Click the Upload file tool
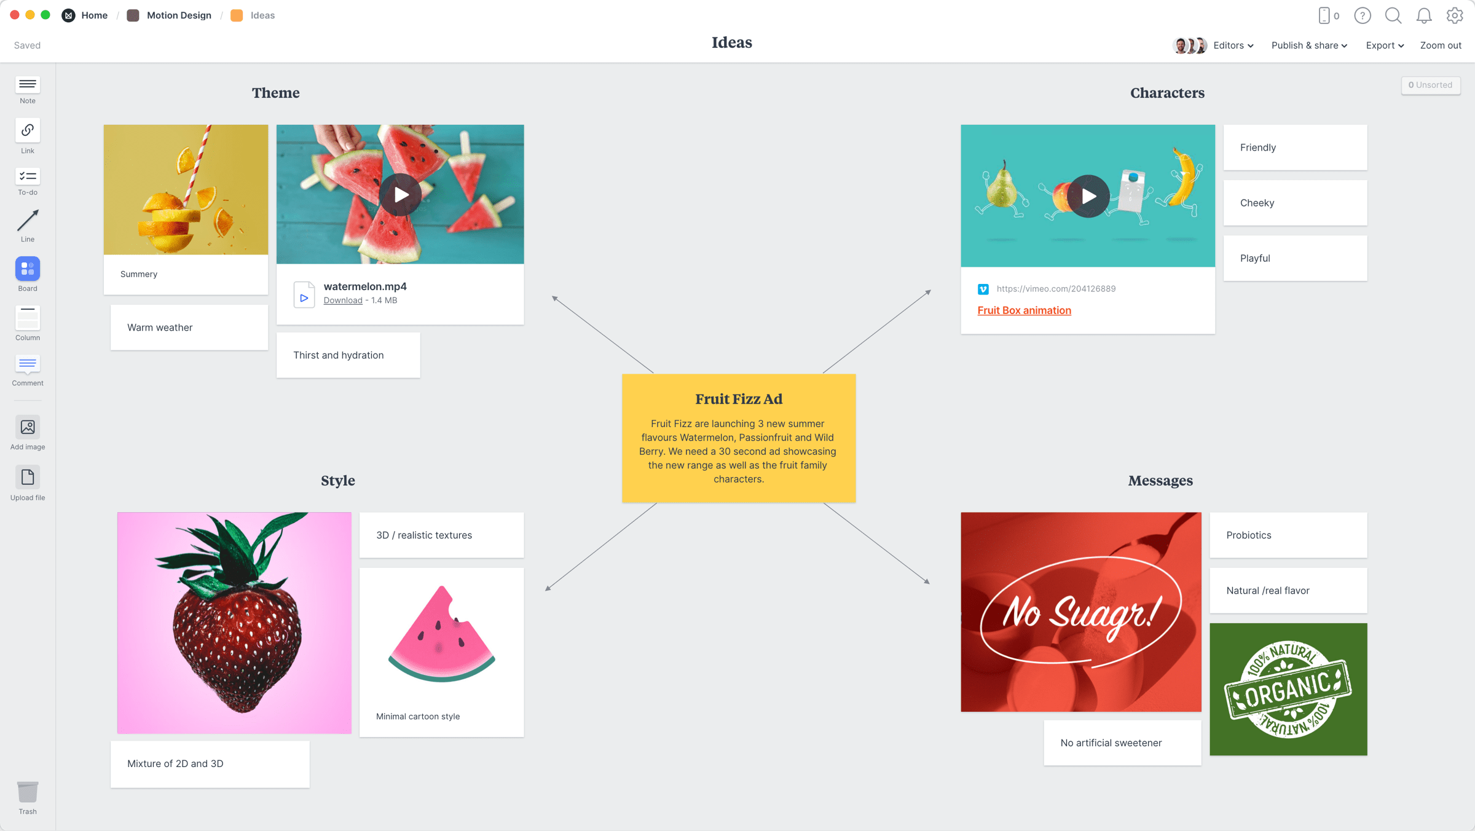The width and height of the screenshot is (1475, 831). point(28,484)
